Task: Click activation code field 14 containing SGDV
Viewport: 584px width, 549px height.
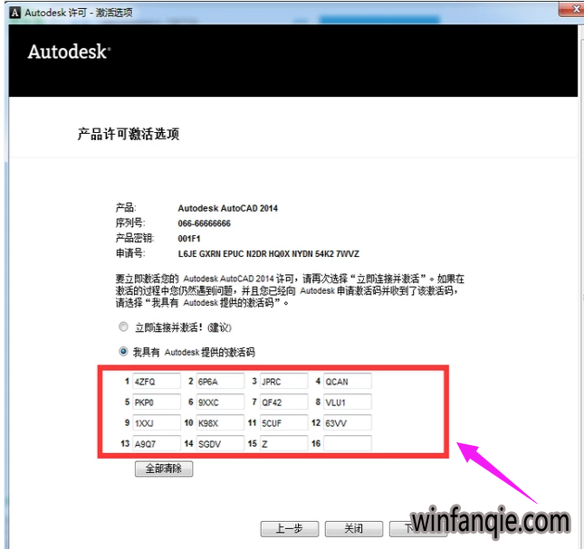Action: point(220,443)
